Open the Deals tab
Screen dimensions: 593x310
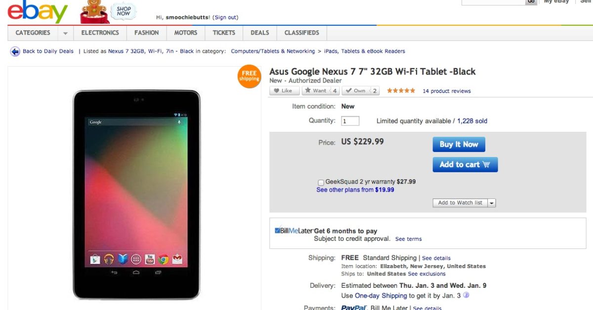pyautogui.click(x=259, y=33)
